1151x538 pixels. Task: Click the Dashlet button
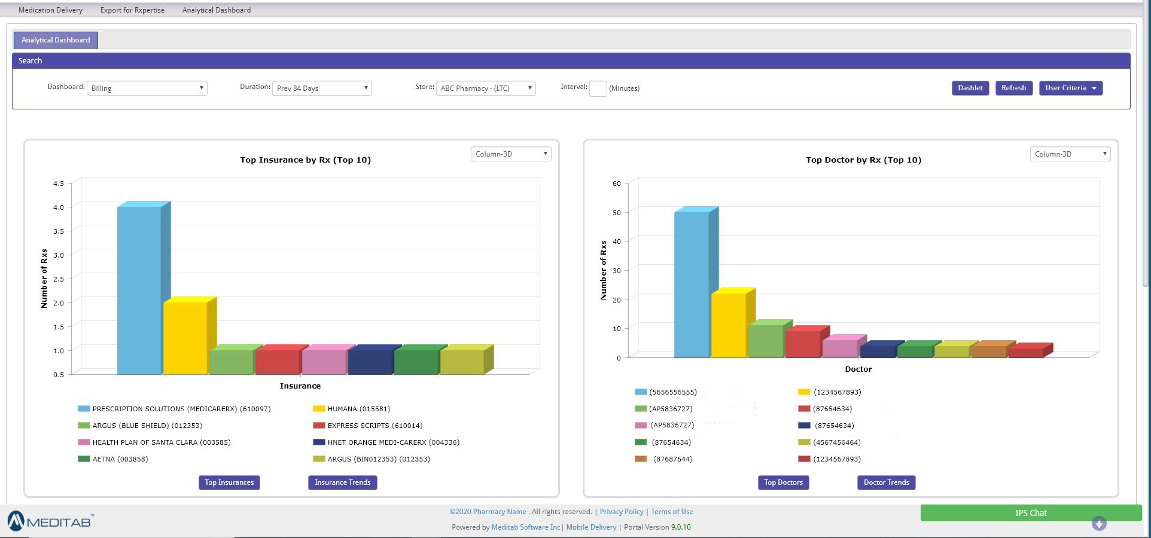(x=970, y=88)
